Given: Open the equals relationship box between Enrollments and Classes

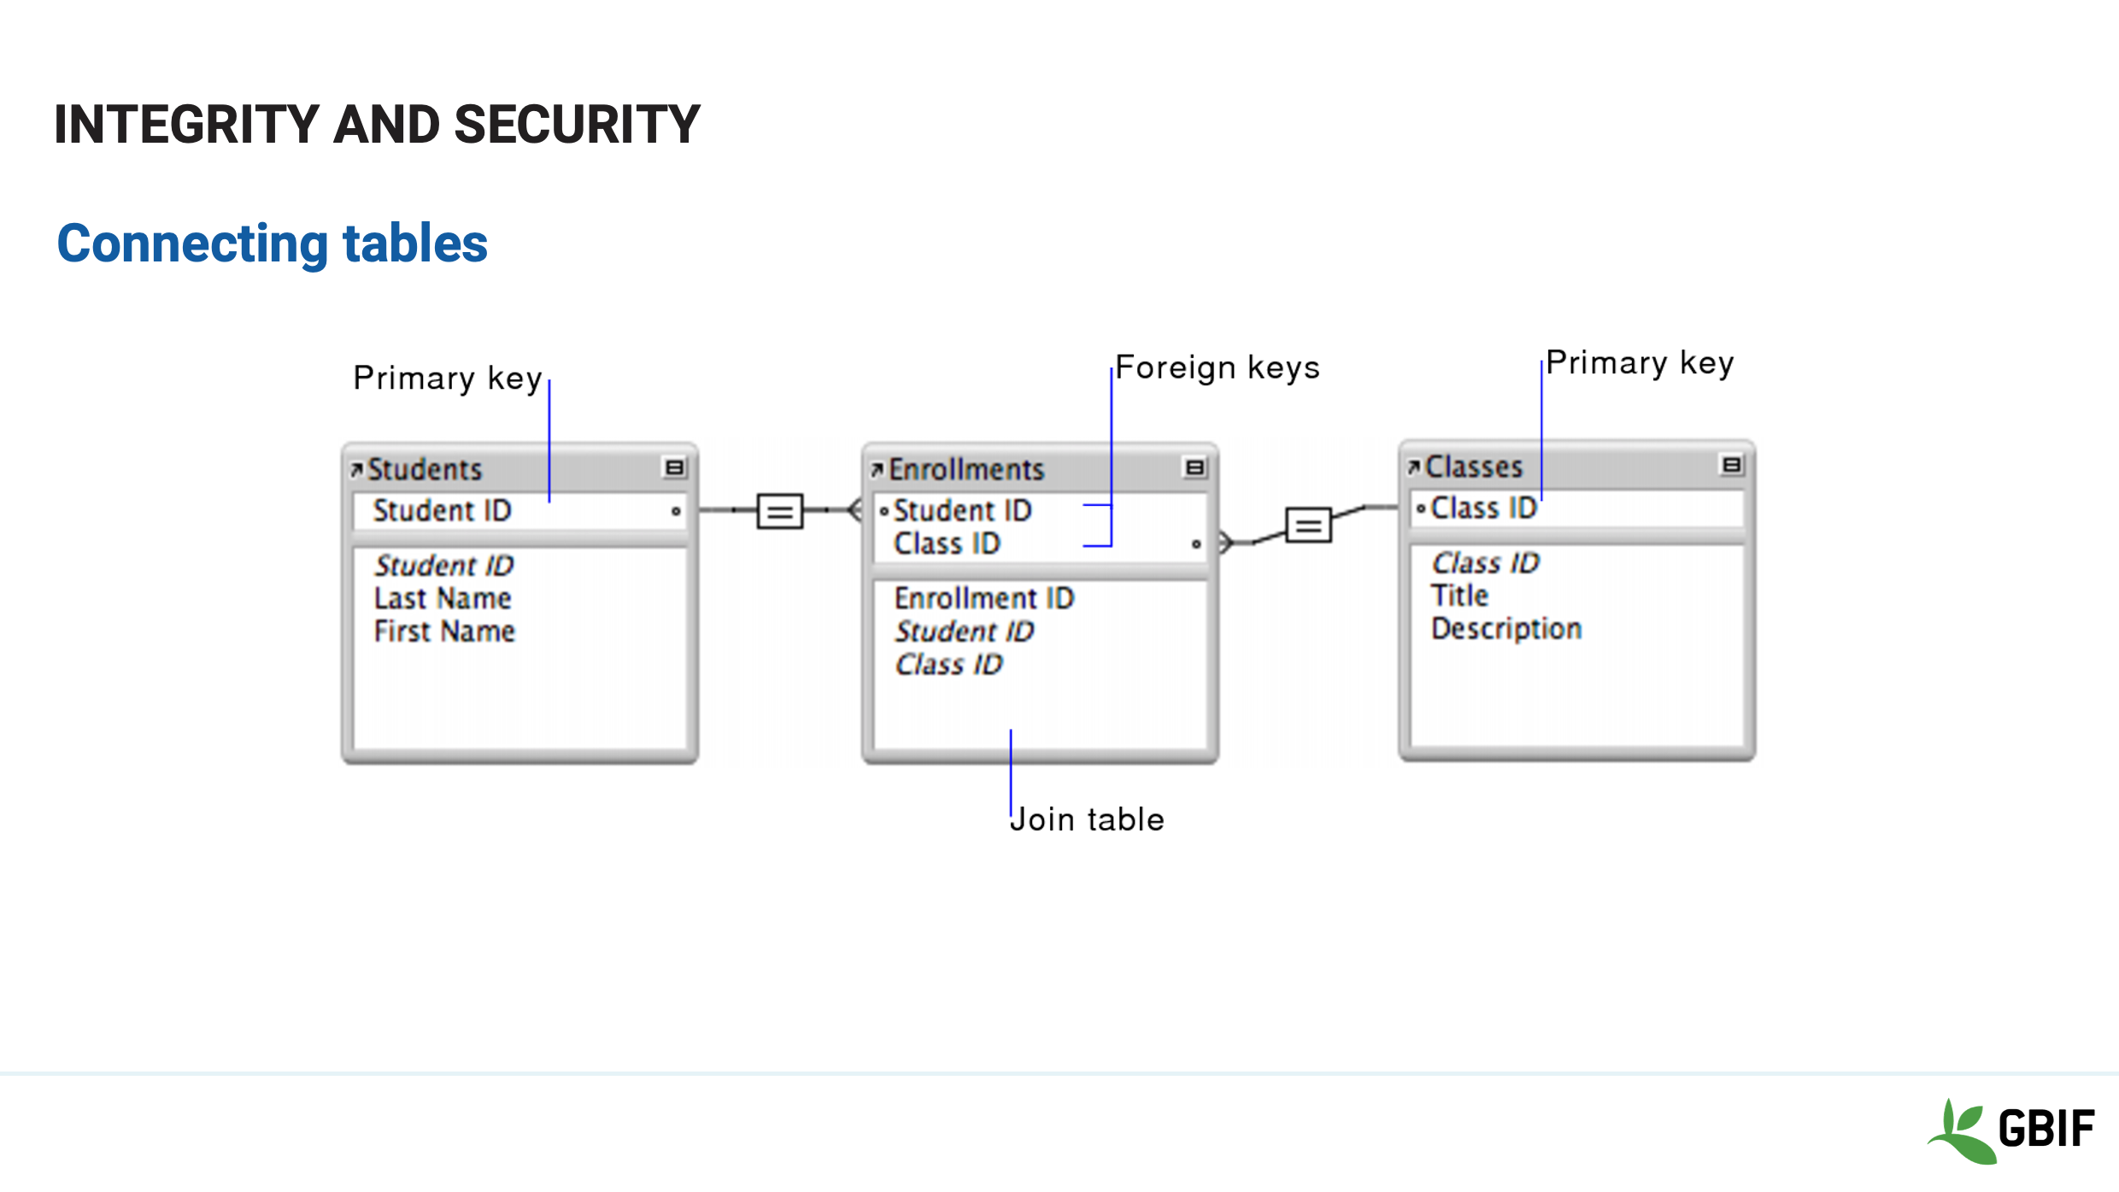Looking at the screenshot, I should click(1308, 525).
